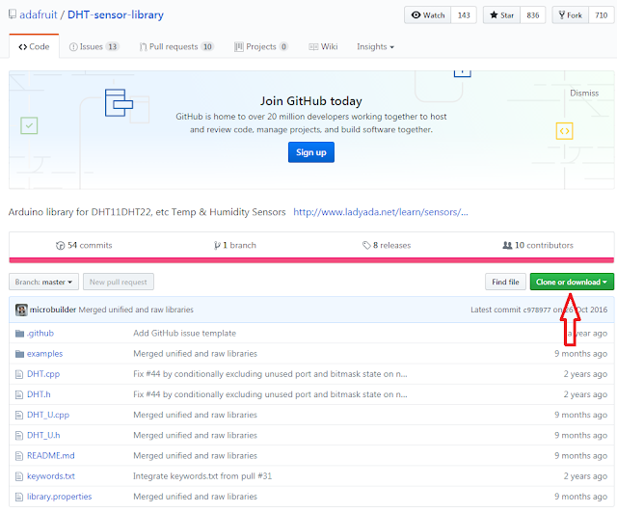Open the DHT.cpp file
The width and height of the screenshot is (617, 513).
pos(43,374)
